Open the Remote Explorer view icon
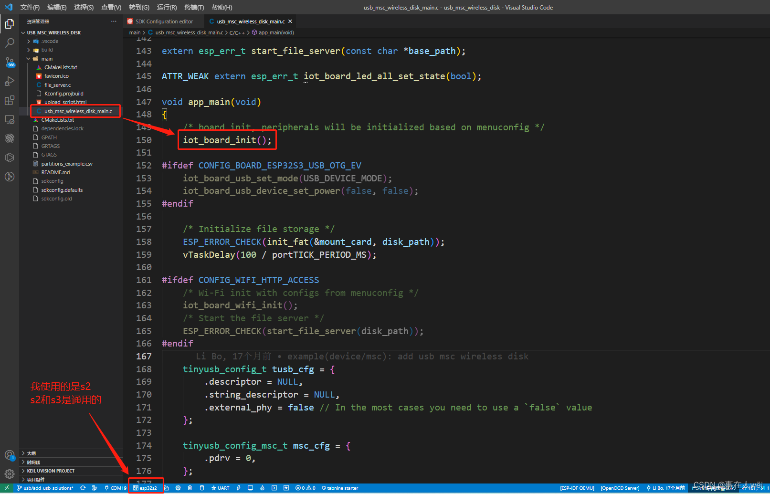Viewport: 770px width, 494px height. [10, 119]
